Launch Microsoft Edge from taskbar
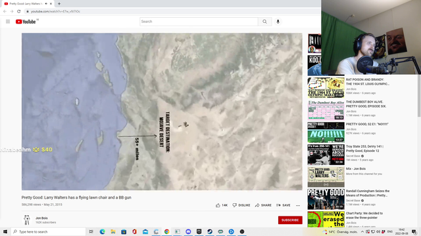This screenshot has width=421, height=236. (x=103, y=231)
